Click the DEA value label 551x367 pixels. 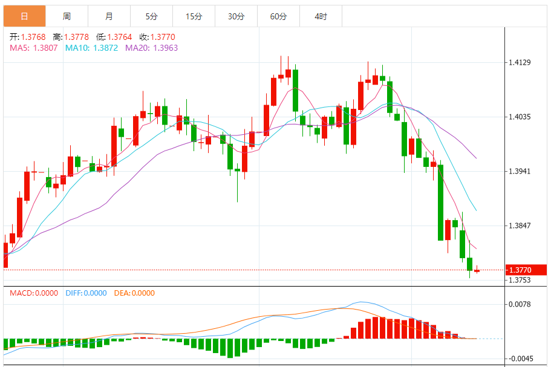(133, 293)
